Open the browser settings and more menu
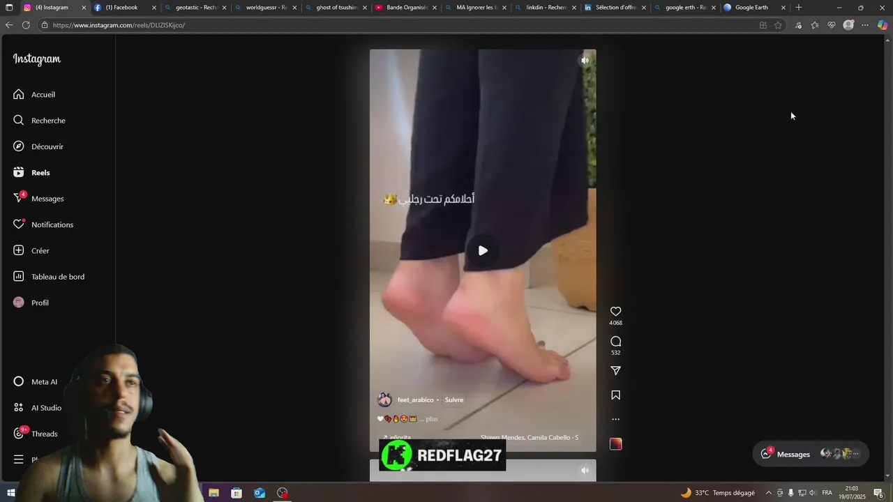Screen dimensions: 893x502 [865, 25]
